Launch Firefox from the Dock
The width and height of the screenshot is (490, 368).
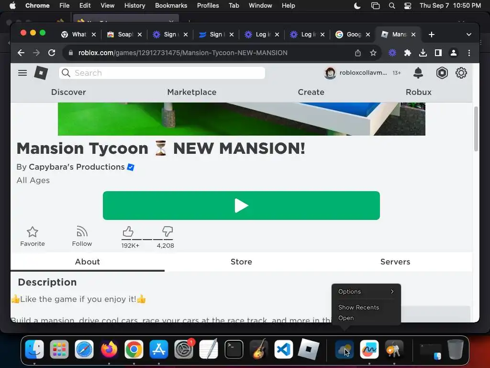109,349
